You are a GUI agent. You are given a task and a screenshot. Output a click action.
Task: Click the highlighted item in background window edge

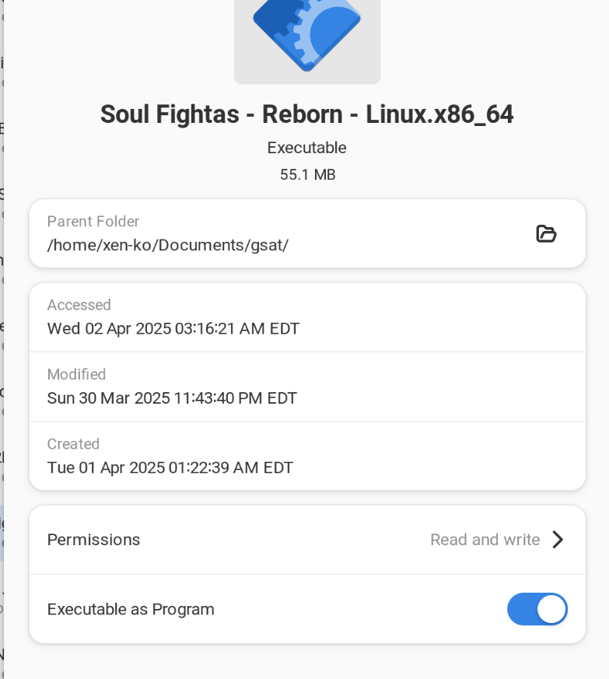click(x=2, y=533)
